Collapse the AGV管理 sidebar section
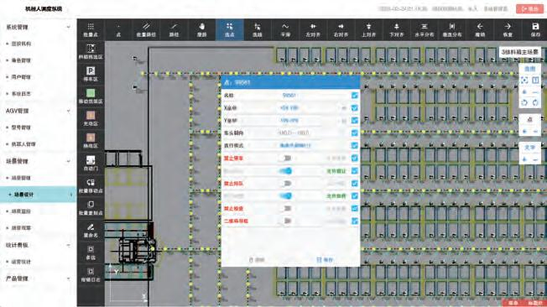Screen dimensions: 547x307 click(69, 111)
